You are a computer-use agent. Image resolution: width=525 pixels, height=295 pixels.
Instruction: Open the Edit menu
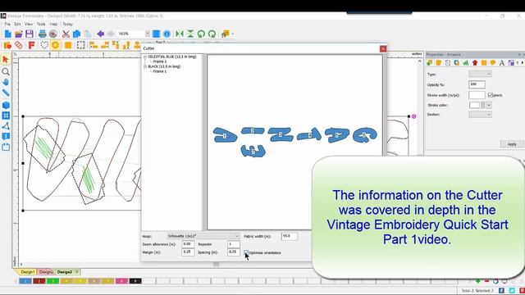point(17,24)
